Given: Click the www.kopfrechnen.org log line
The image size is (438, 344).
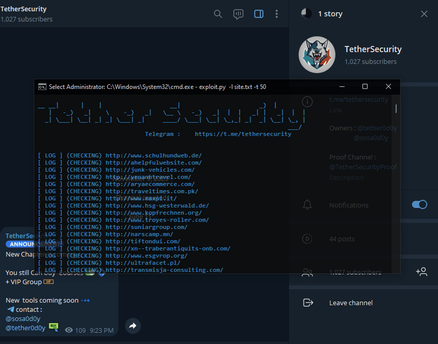Looking at the screenshot, I should click(x=120, y=213).
